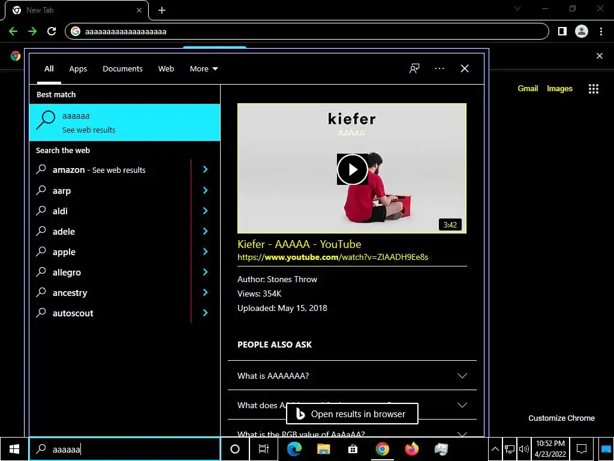Launch Firefox from taskbar
The image size is (614, 461).
click(411, 449)
